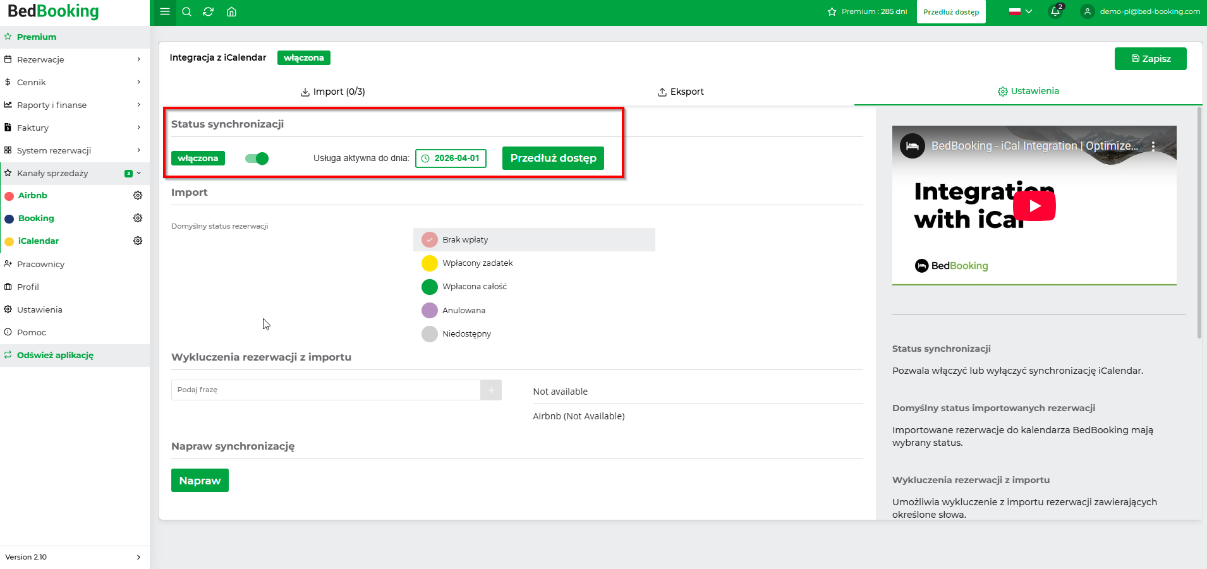The image size is (1207, 569).
Task: Open iCalendar channel in sidebar
Action: pyautogui.click(x=39, y=241)
